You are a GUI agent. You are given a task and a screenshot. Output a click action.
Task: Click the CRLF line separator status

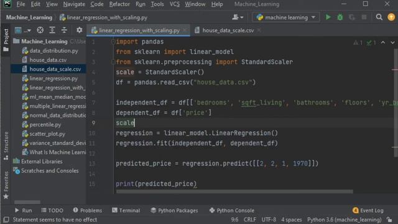[x=250, y=220]
